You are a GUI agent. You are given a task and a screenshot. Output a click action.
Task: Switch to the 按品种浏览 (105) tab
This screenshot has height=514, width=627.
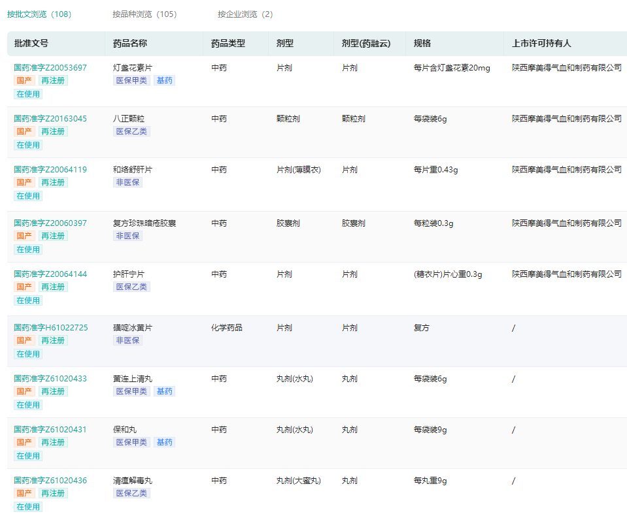pos(144,14)
